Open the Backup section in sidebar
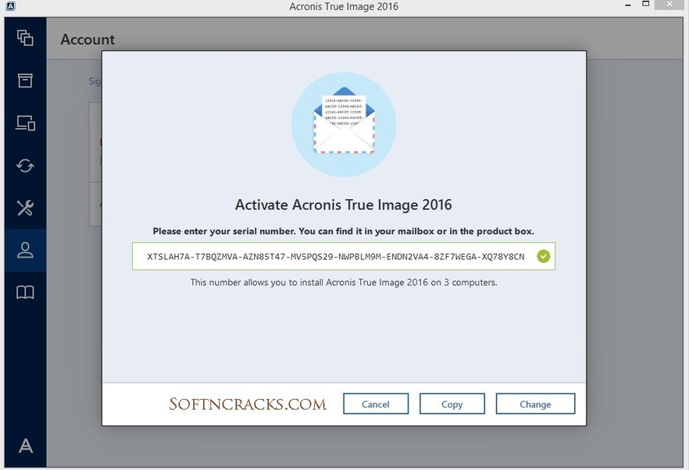Viewport: 689px width, 470px height. coord(25,37)
